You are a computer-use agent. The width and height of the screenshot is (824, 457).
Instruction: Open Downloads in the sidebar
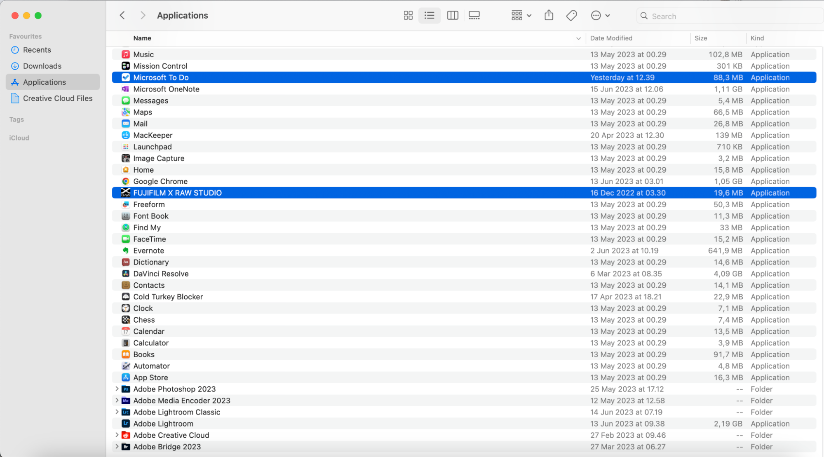53,66
